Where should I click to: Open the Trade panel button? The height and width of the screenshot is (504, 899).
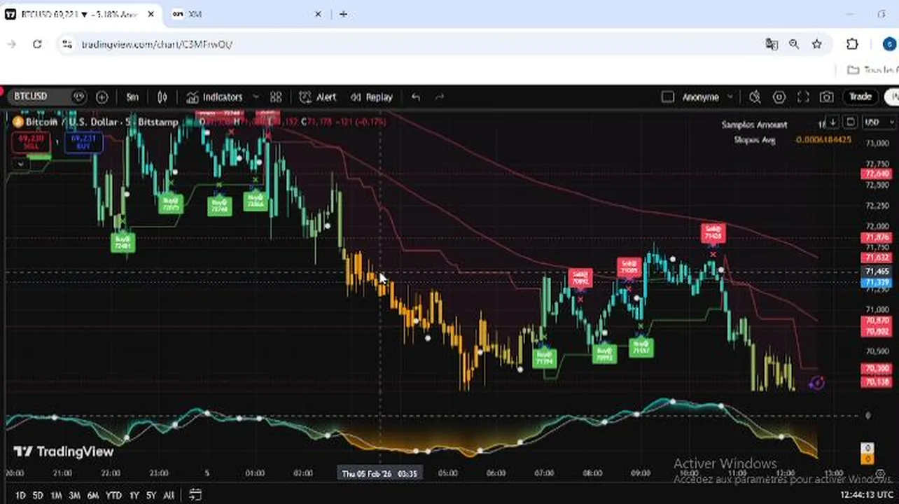860,97
